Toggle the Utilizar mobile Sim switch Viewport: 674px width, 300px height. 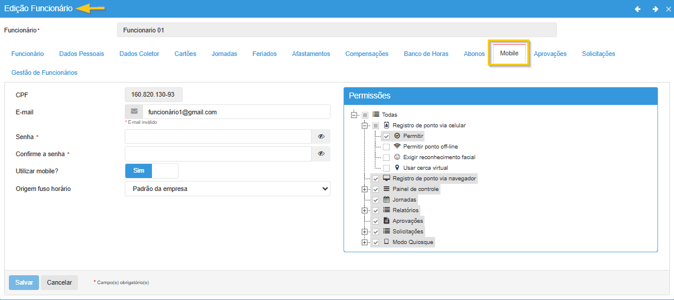pyautogui.click(x=151, y=170)
